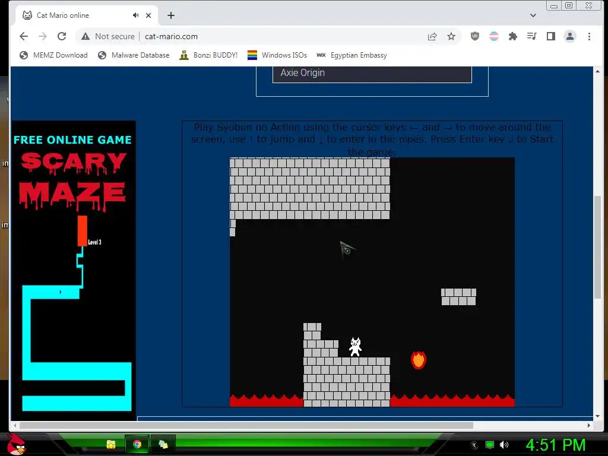Click the browser forward arrow

pos(43,36)
